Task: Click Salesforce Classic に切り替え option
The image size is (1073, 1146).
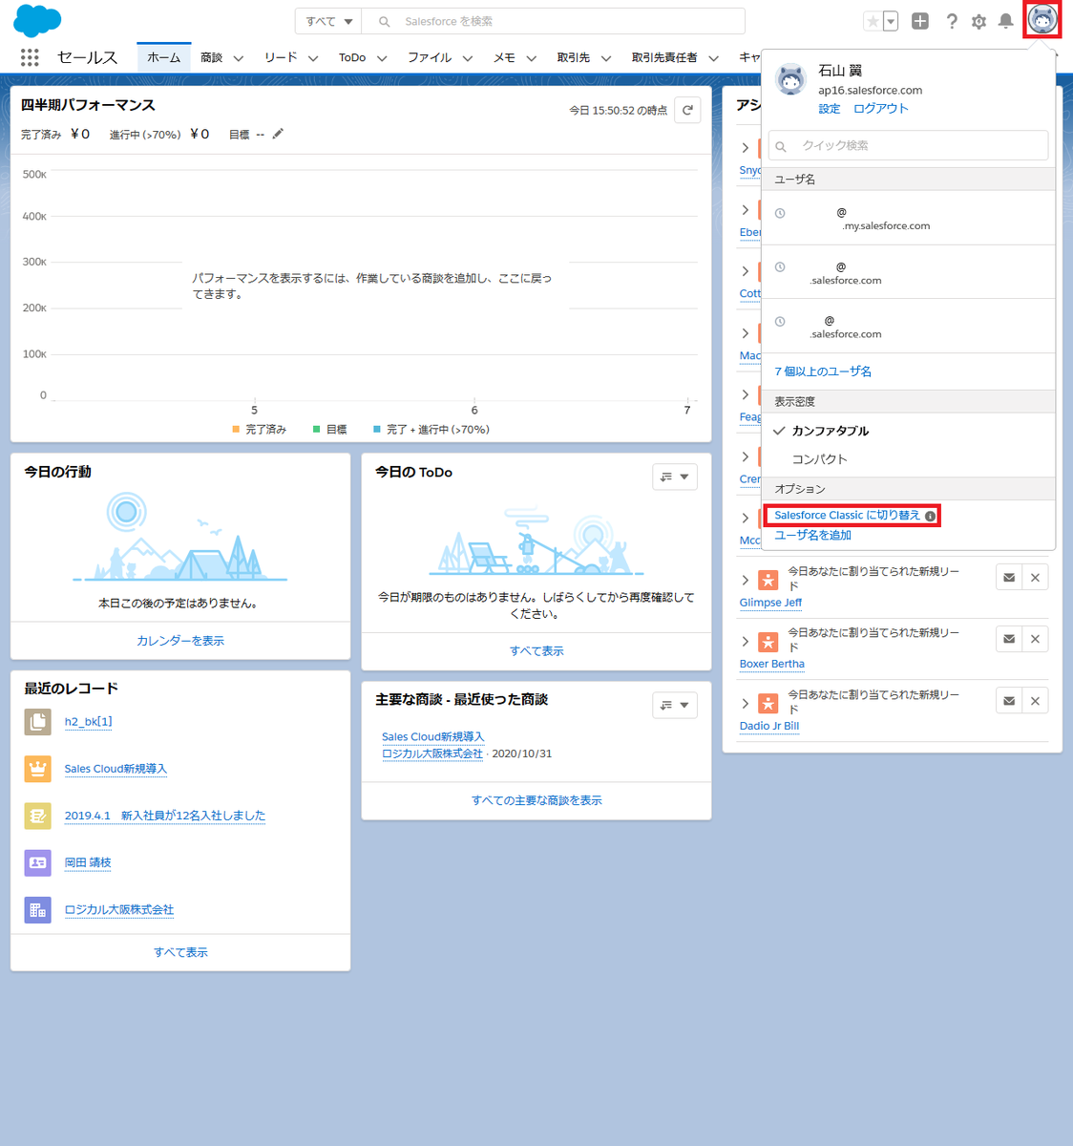Action: point(848,515)
